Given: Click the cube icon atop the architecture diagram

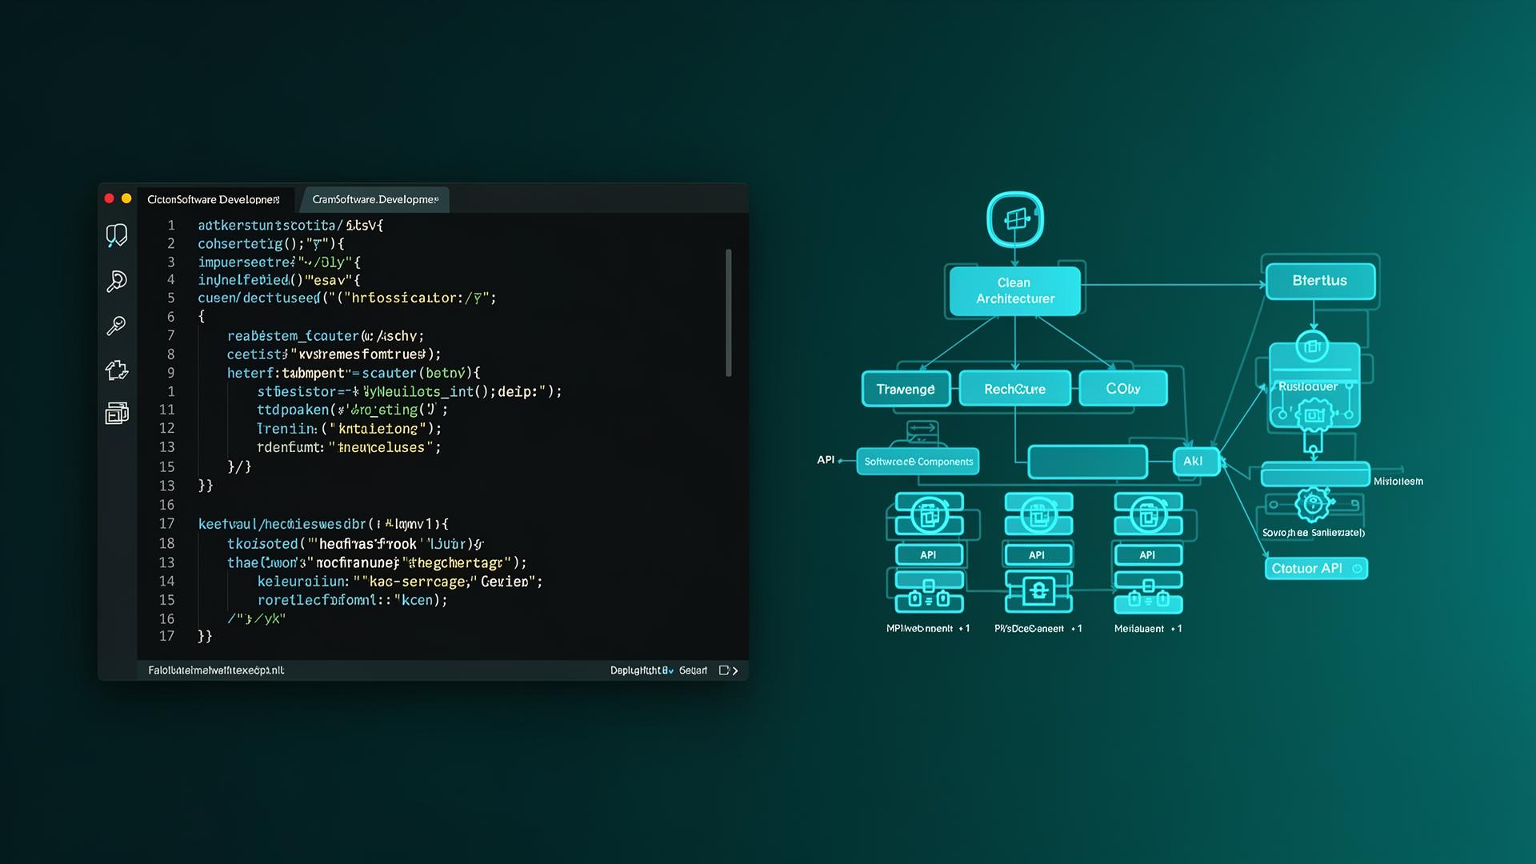Looking at the screenshot, I should click(1015, 219).
